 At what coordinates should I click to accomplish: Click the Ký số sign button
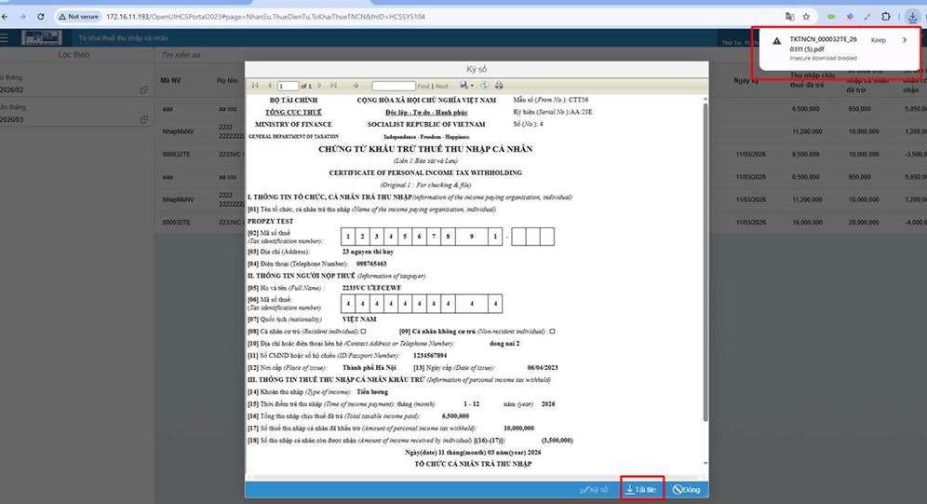click(594, 489)
